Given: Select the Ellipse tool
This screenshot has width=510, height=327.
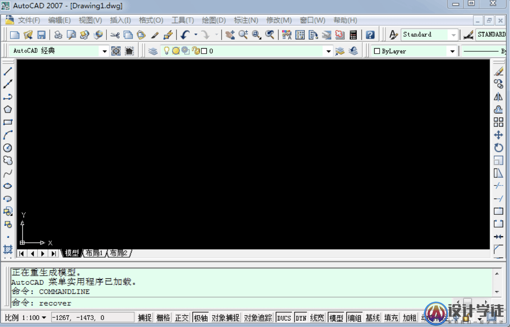Looking at the screenshot, I should (x=8, y=186).
